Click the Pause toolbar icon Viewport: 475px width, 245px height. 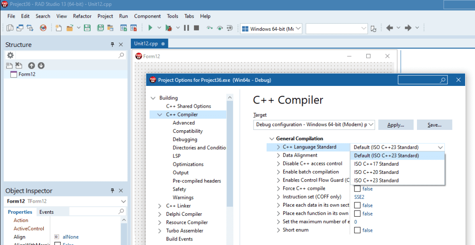pos(186,28)
